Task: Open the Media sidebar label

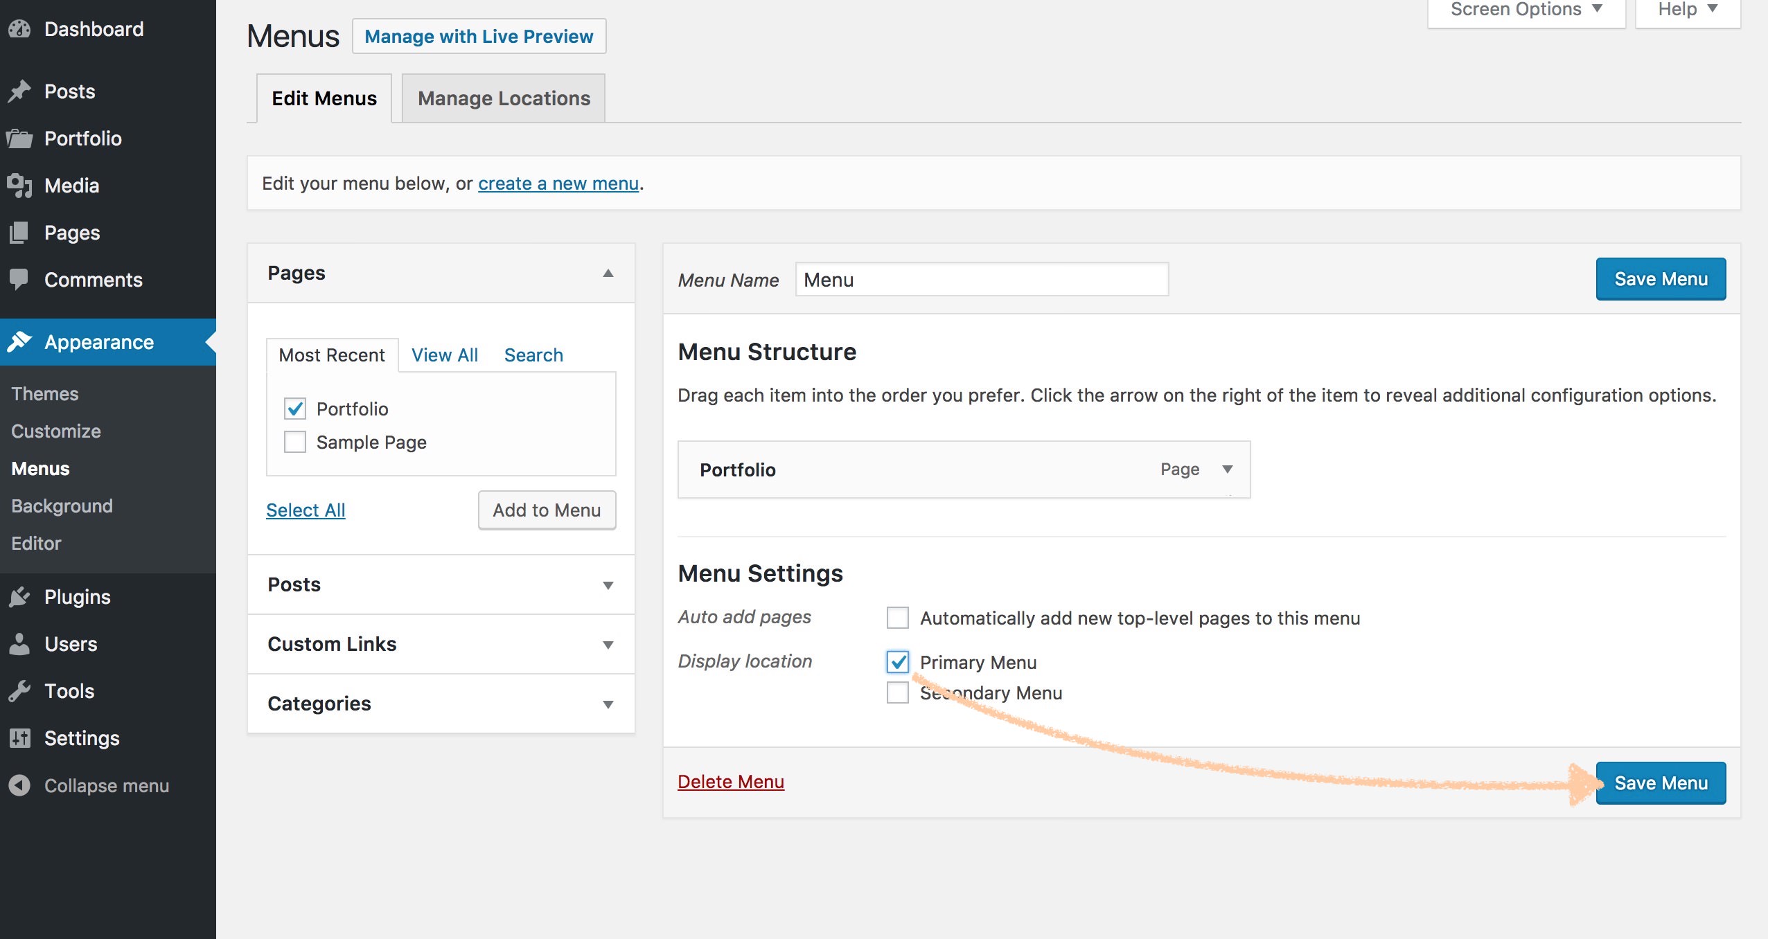Action: tap(71, 186)
